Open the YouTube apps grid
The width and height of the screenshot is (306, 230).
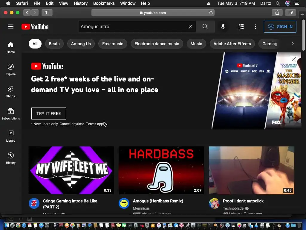[x=241, y=27]
